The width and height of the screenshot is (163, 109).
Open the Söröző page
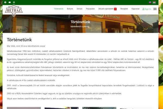click(80, 9)
